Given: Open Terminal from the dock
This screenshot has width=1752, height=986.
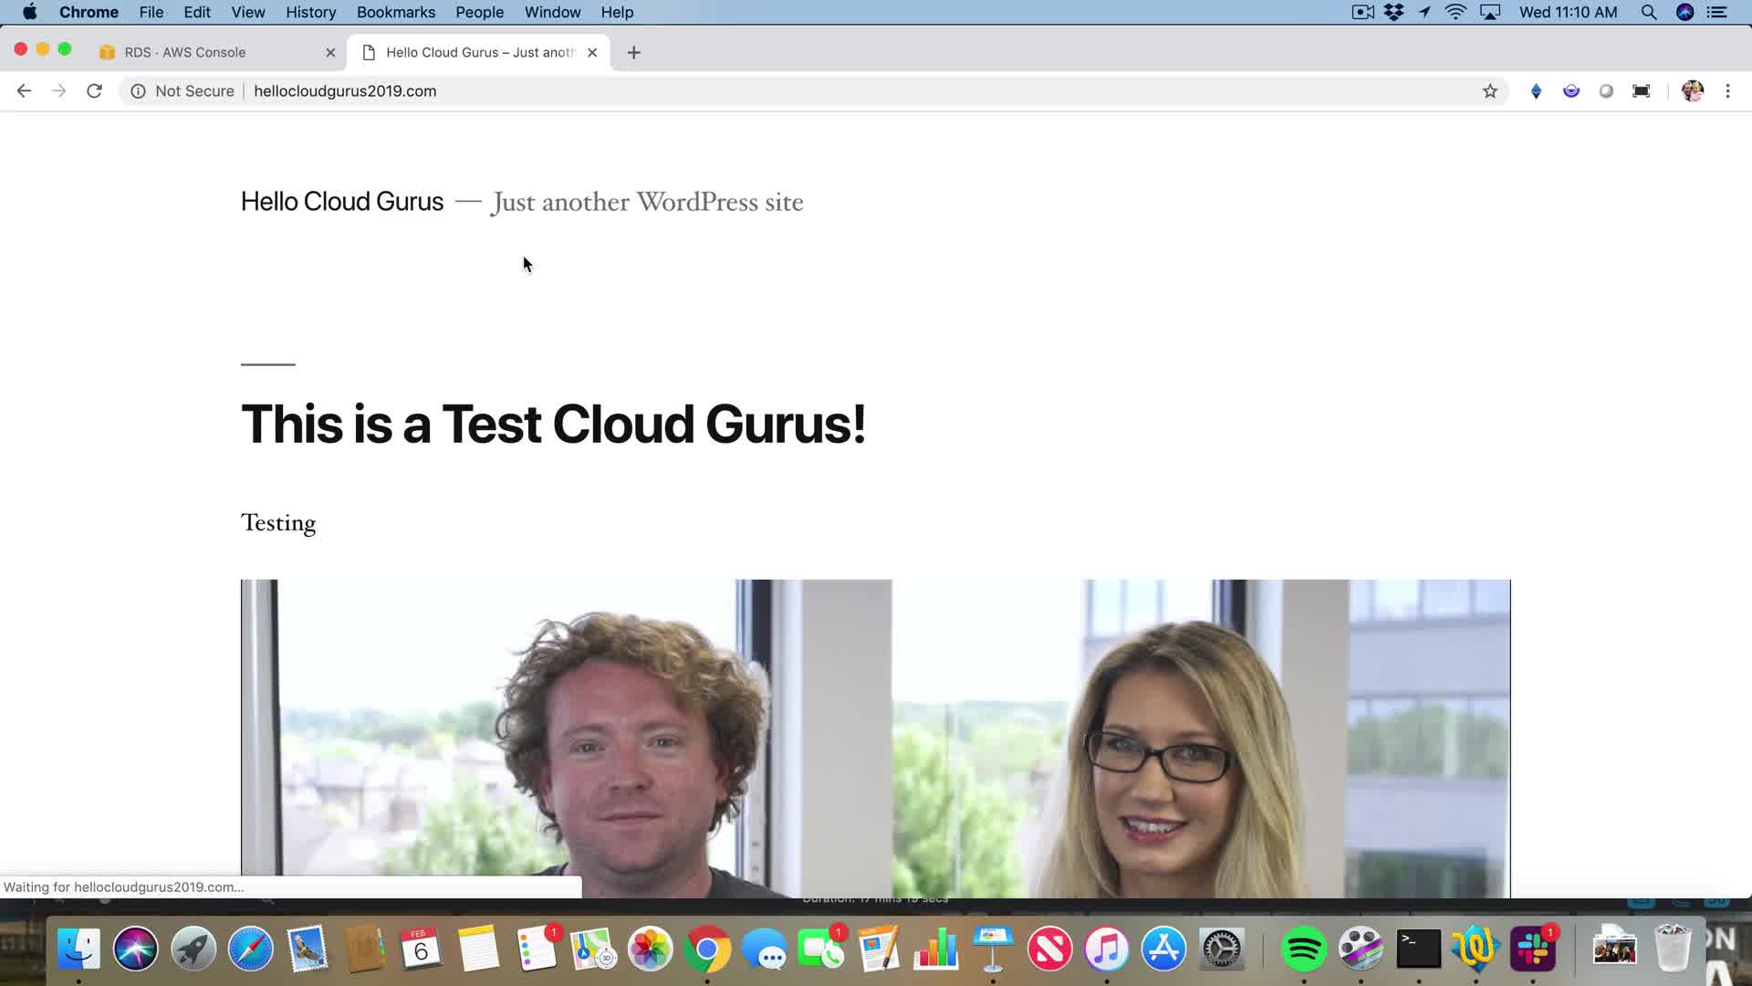Looking at the screenshot, I should pyautogui.click(x=1418, y=949).
